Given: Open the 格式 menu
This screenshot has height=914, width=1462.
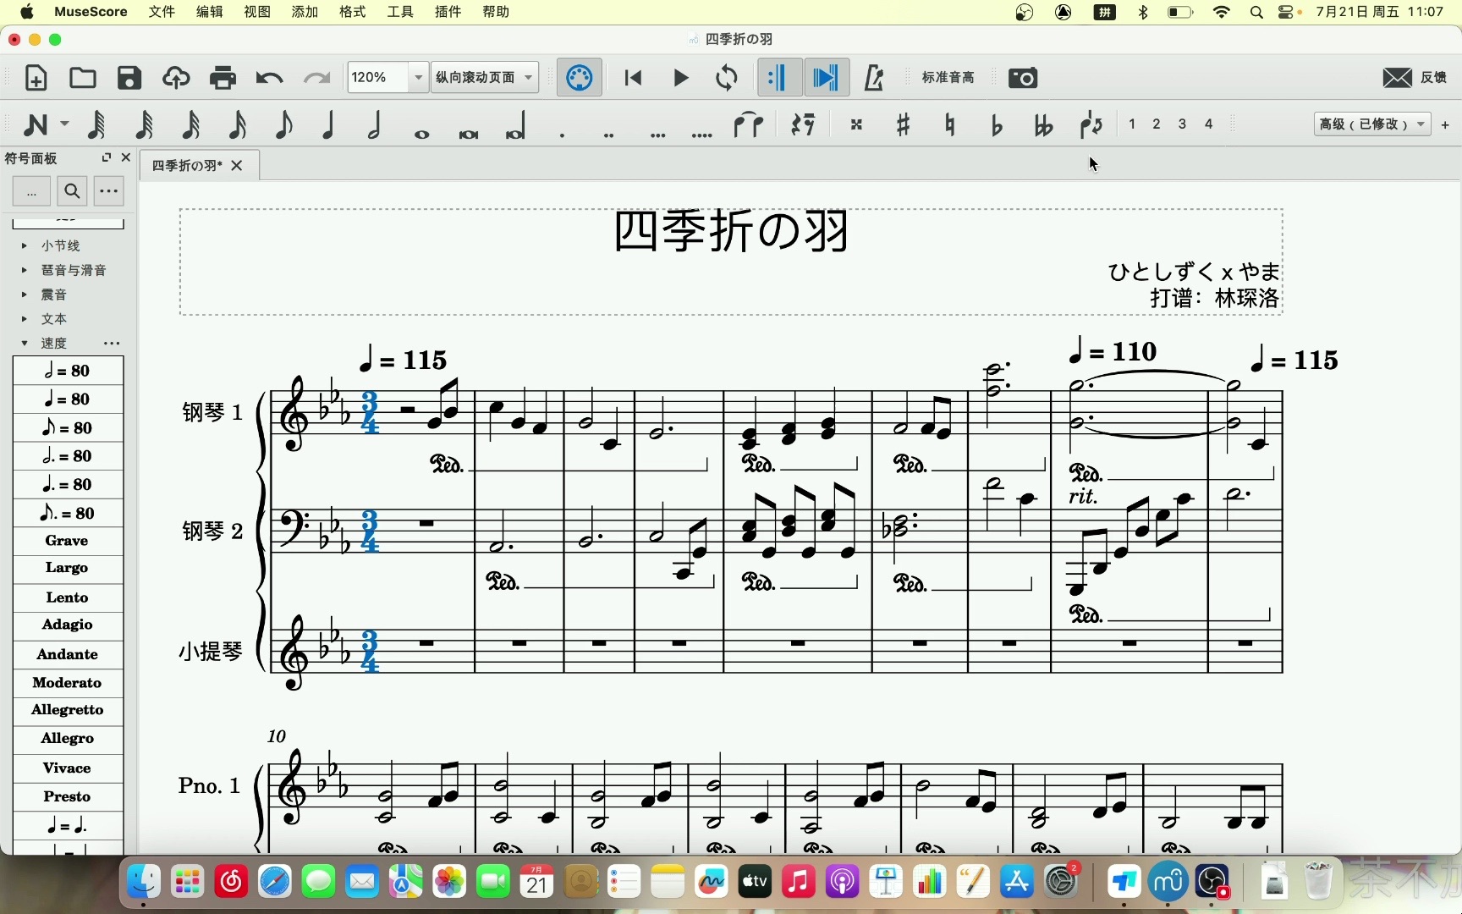Looking at the screenshot, I should point(353,12).
